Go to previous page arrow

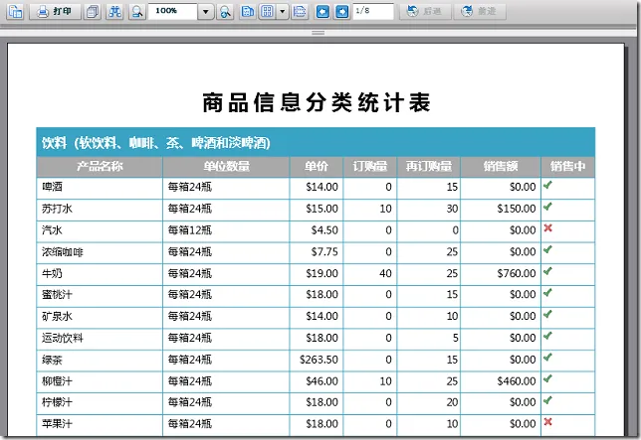pyautogui.click(x=323, y=11)
